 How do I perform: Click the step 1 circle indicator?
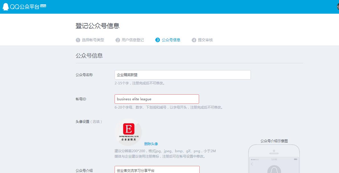tap(78, 40)
